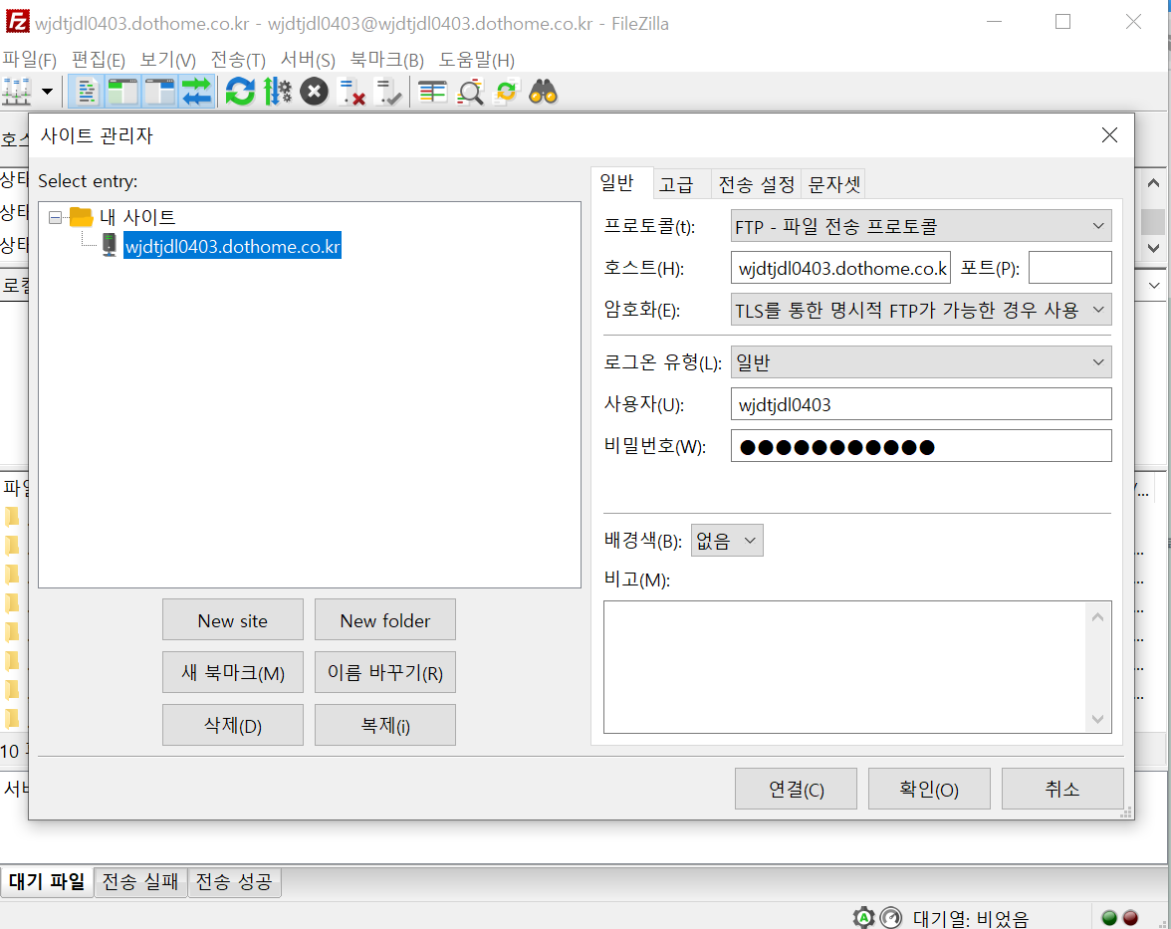Open the 도움말(H) menu
1171x929 pixels.
tap(476, 60)
